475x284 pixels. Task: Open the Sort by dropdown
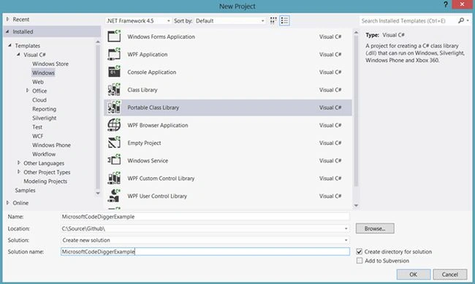pyautogui.click(x=262, y=21)
